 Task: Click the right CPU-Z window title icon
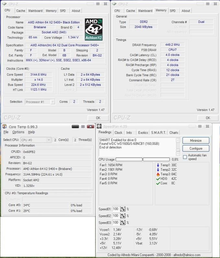[x=114, y=4]
